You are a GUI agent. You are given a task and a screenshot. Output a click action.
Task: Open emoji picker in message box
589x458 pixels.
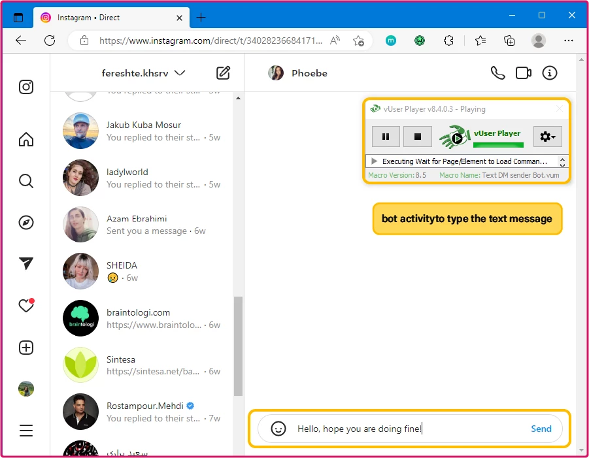click(x=278, y=429)
